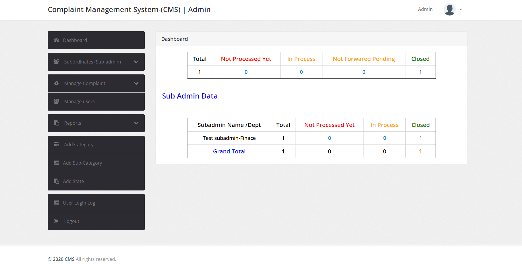This screenshot has width=522, height=264.
Task: Select the Reports file icon
Action: point(56,123)
